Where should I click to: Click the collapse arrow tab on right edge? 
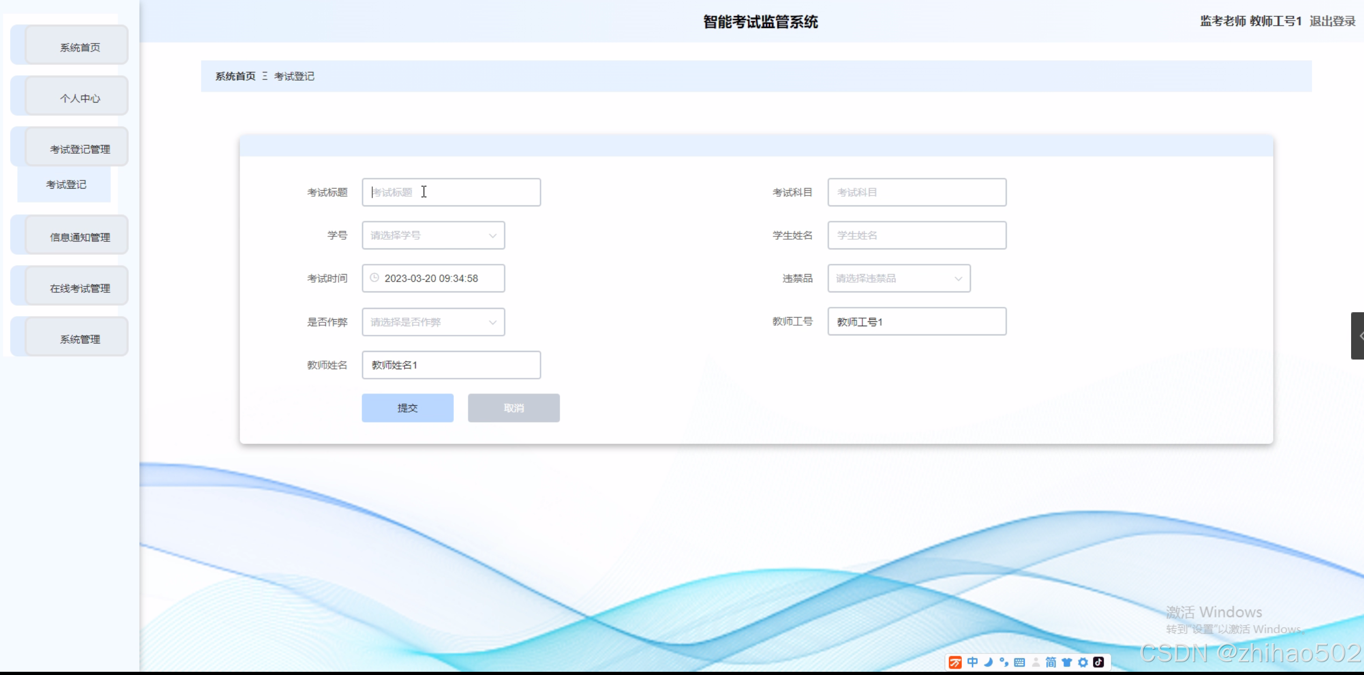1358,336
